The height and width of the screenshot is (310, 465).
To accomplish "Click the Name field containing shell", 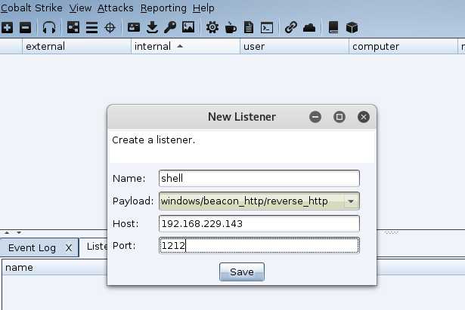I will [259, 178].
